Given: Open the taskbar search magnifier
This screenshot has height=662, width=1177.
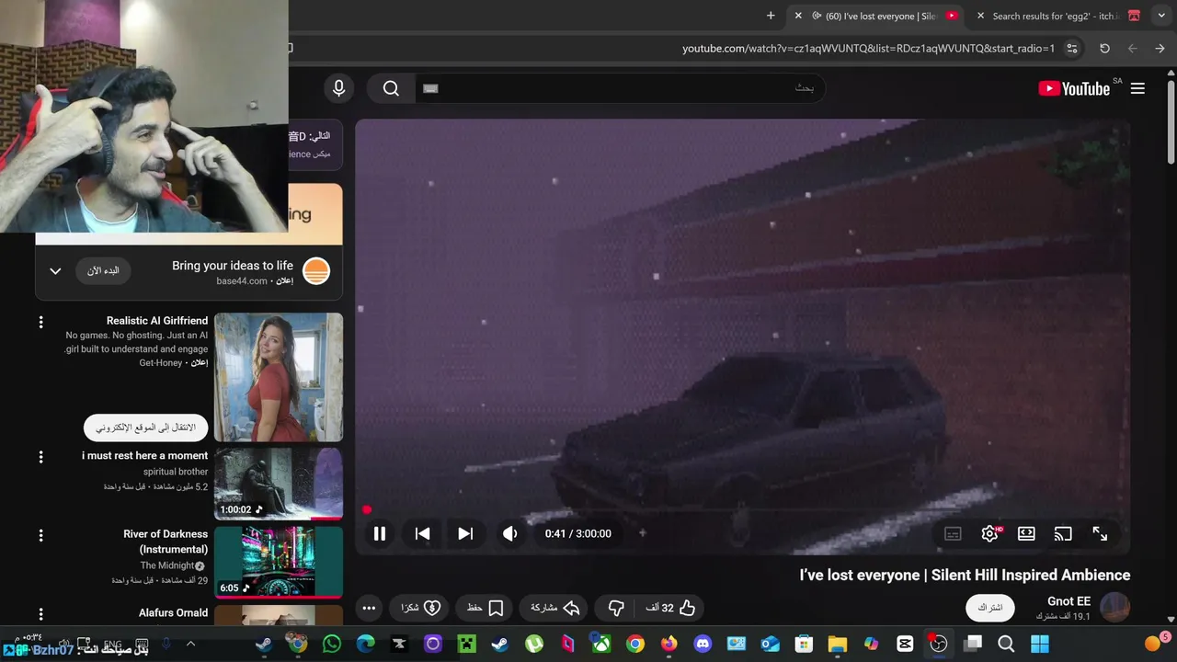Looking at the screenshot, I should pos(1006,644).
